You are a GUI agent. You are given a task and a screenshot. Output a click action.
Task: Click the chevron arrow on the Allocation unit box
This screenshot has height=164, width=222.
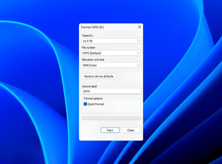[x=138, y=65]
